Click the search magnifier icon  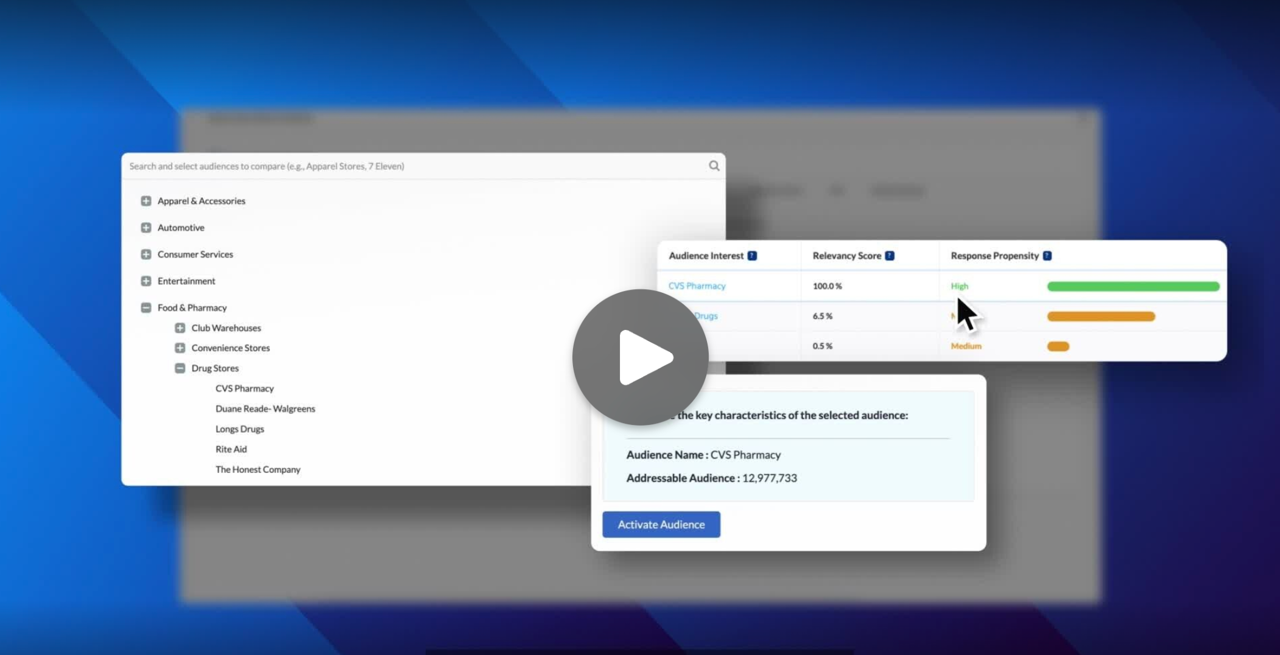tap(714, 166)
